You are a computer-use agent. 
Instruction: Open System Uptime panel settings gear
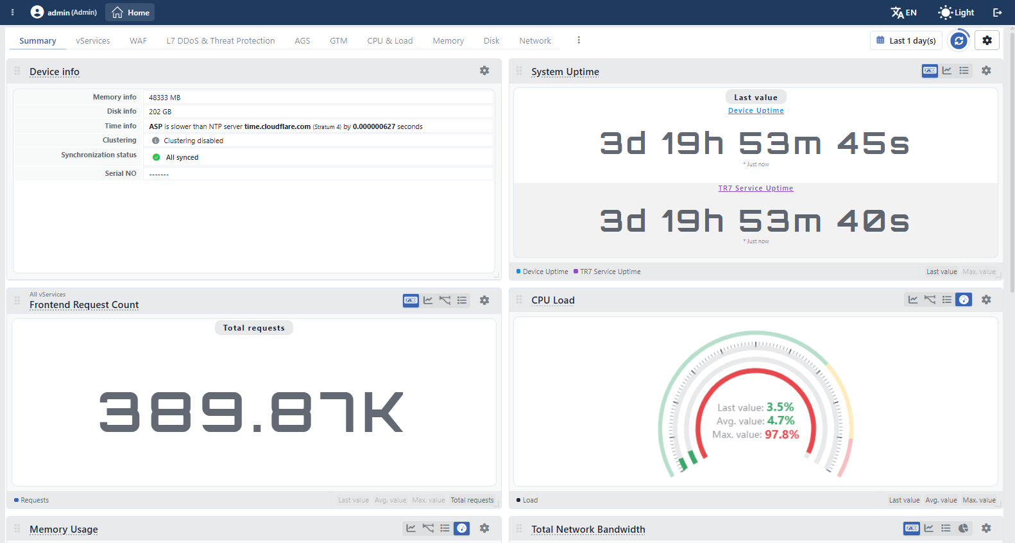pos(986,71)
